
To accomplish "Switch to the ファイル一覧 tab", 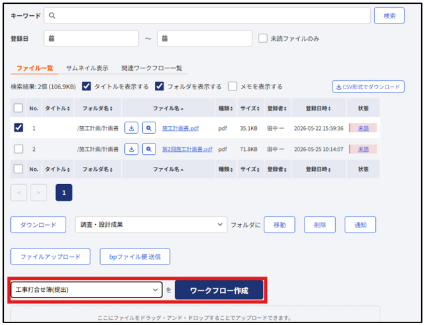I will tap(34, 68).
